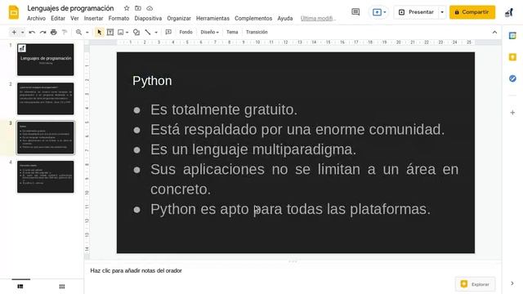Open the Editar menu
The width and height of the screenshot is (523, 294).
[58, 18]
